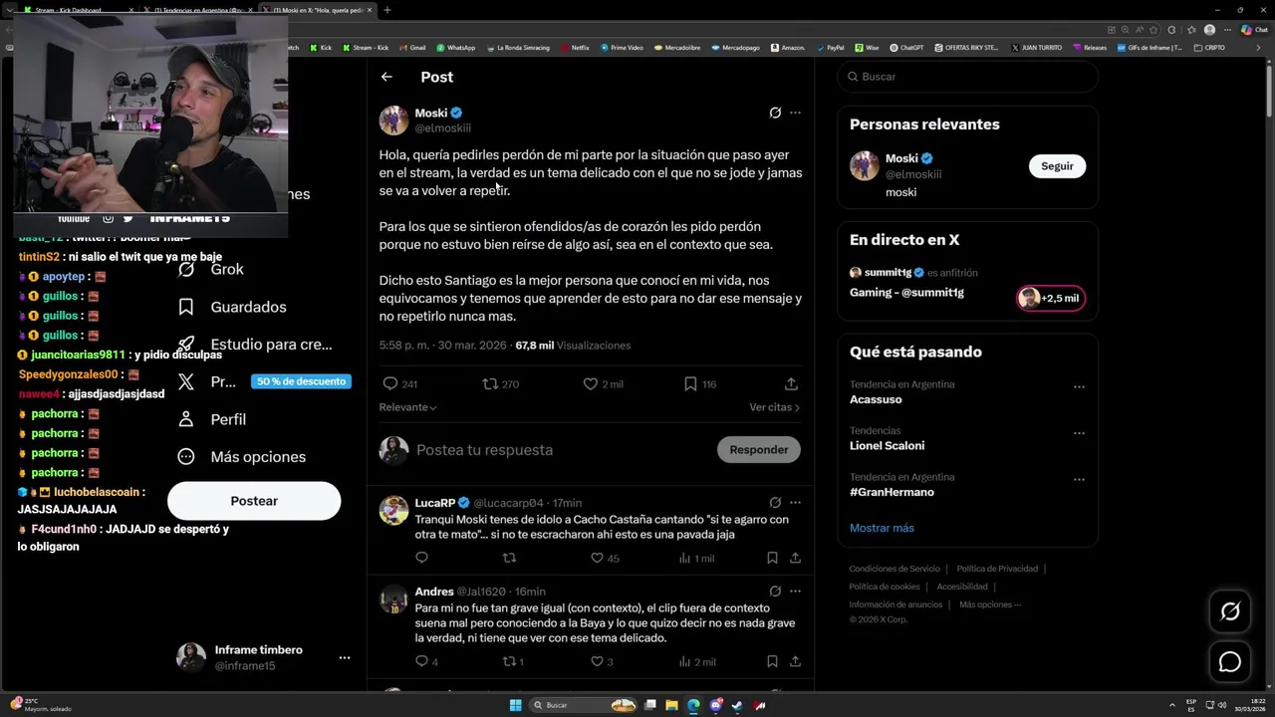1275x717 pixels.
Task: Open Windows Start menu
Action: [x=515, y=705]
